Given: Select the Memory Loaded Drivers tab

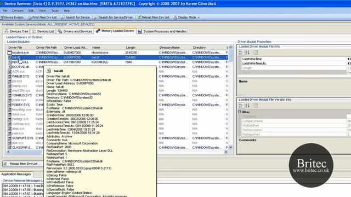Looking at the screenshot, I should click(115, 31).
